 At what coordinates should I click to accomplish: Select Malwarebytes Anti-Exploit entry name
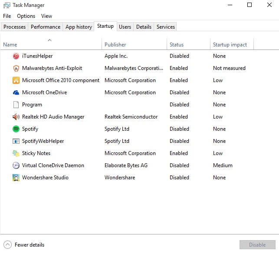52,68
